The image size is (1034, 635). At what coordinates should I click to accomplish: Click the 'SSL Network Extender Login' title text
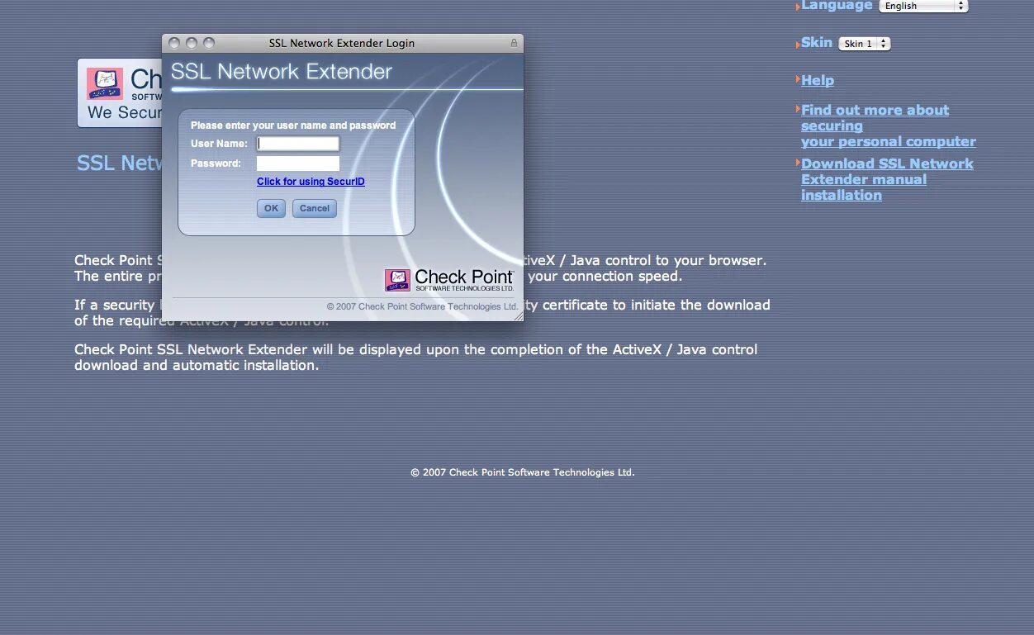click(342, 43)
